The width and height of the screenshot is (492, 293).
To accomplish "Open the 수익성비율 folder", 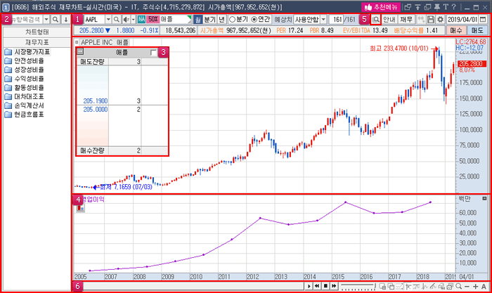I will pos(25,79).
